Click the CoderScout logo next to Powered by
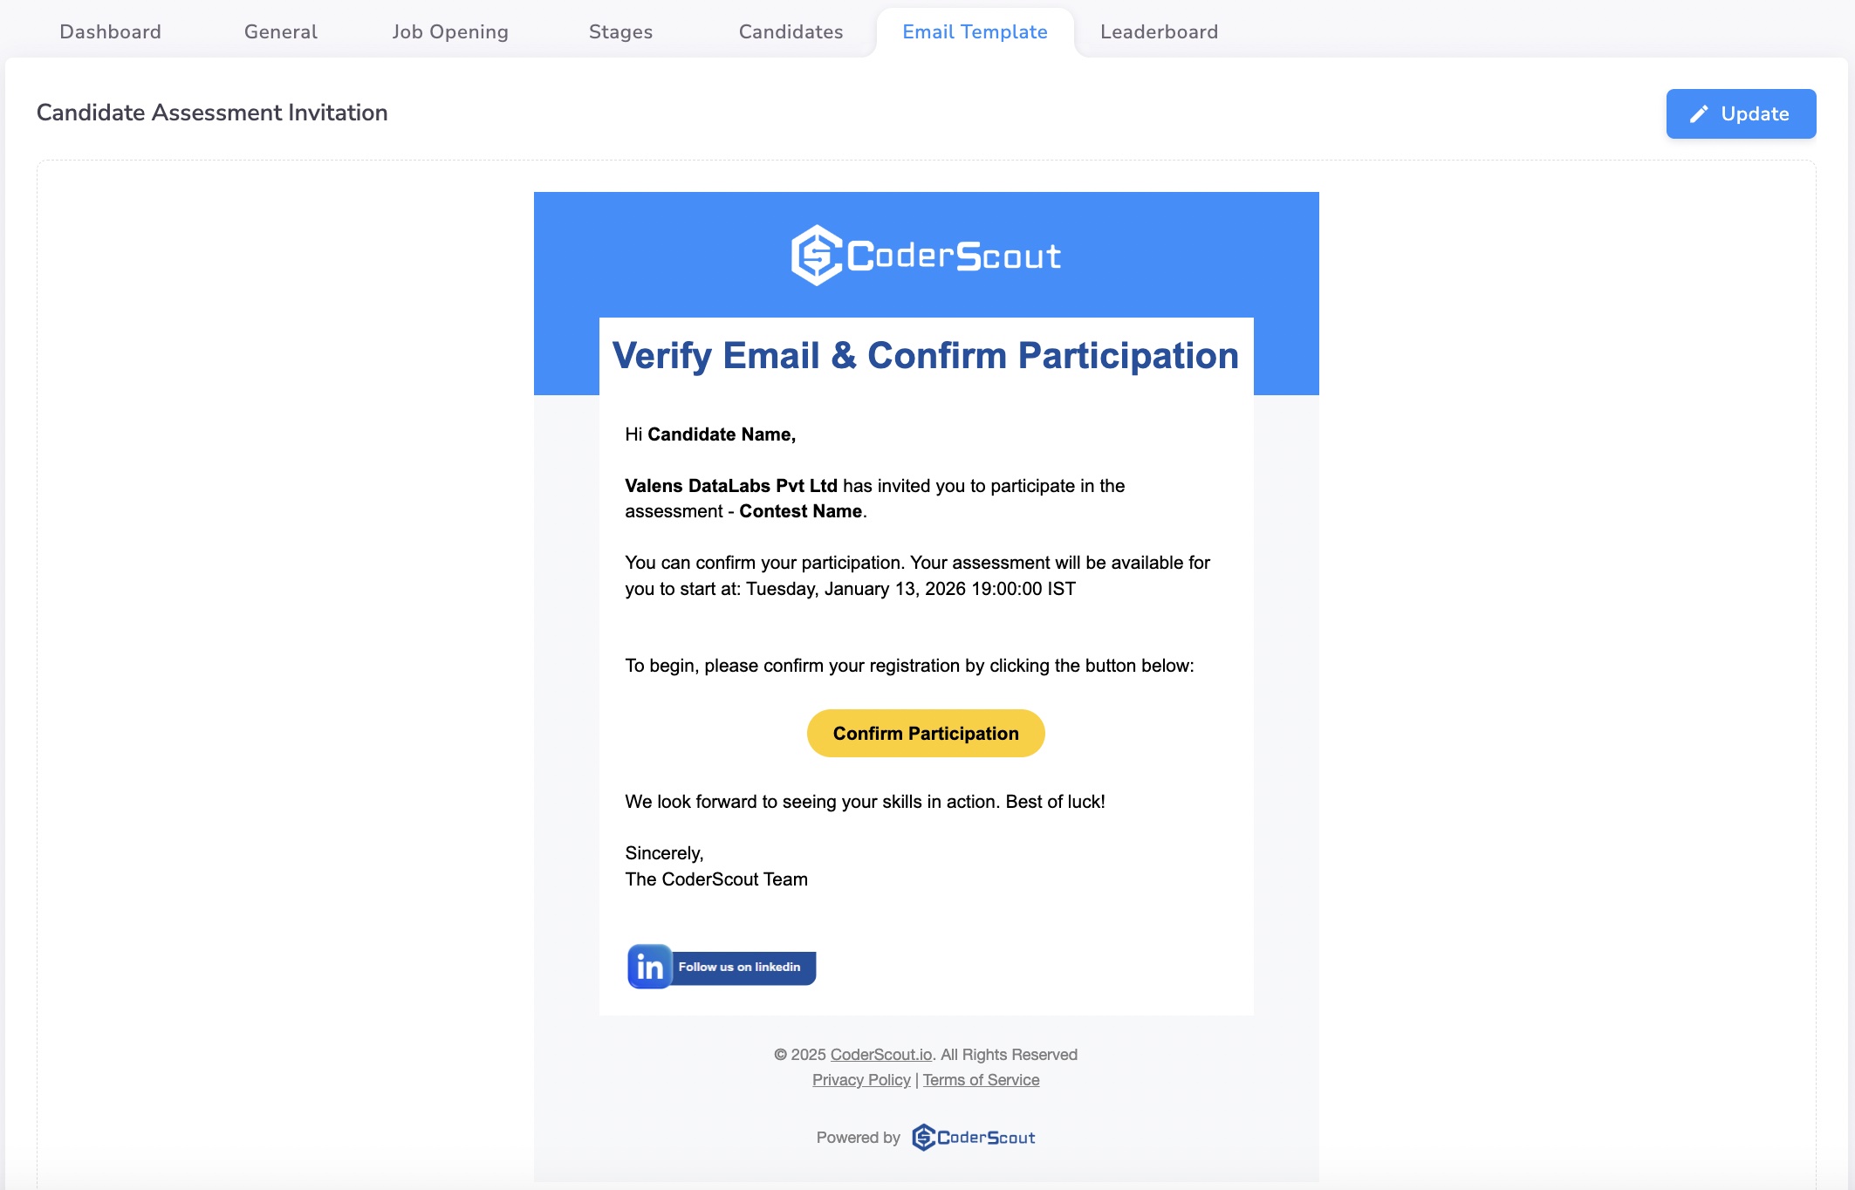The image size is (1855, 1190). (972, 1136)
